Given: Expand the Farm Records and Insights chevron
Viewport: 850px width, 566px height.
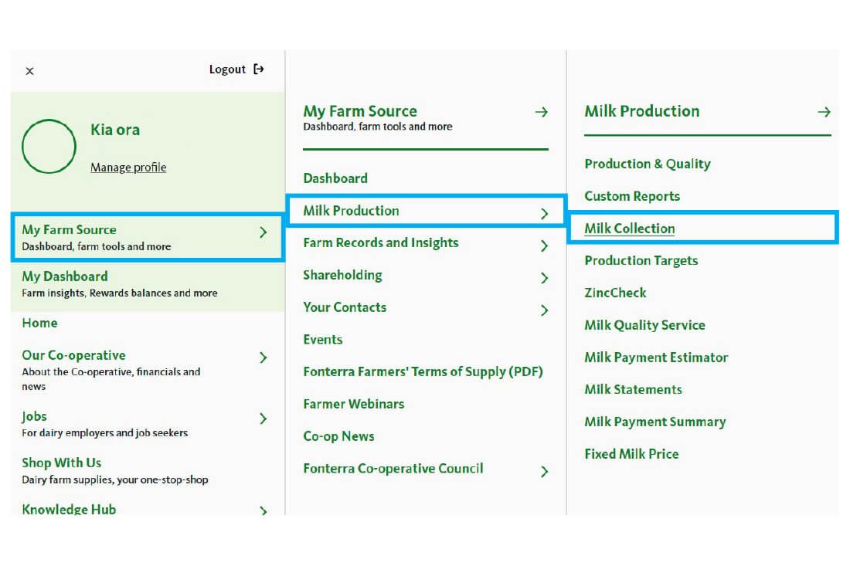Looking at the screenshot, I should [544, 246].
